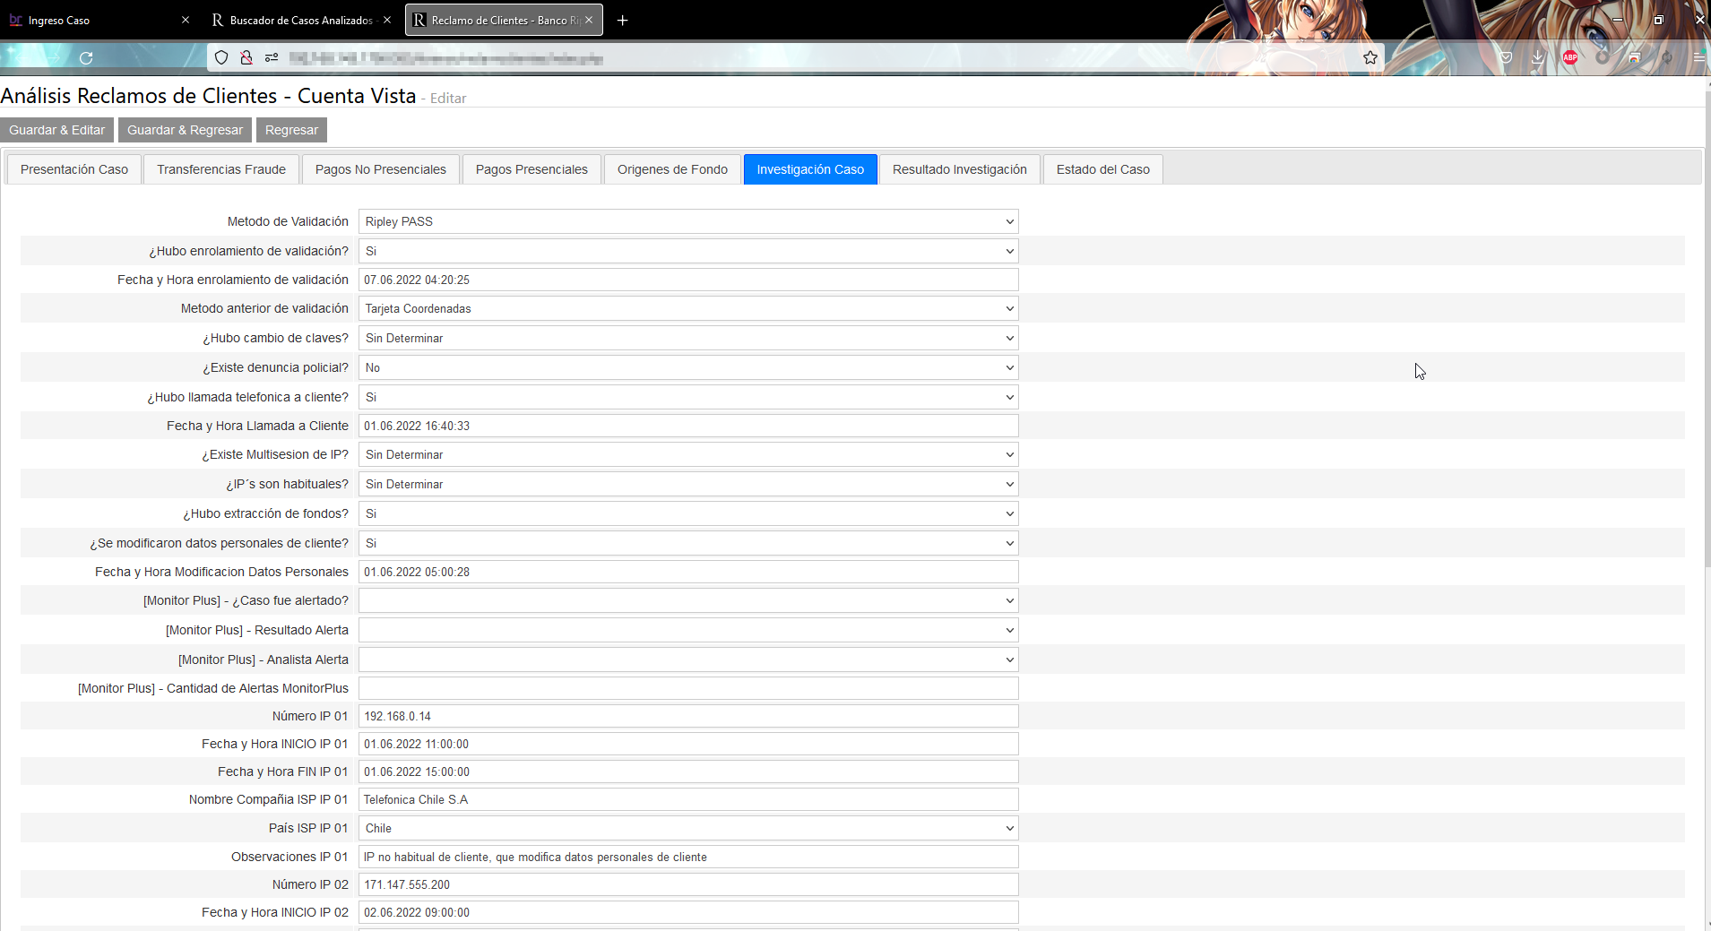Click the Regresar button

click(x=291, y=130)
